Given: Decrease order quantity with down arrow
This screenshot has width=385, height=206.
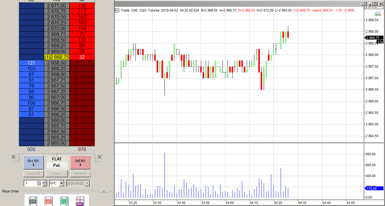Looking at the screenshot, I should (x=45, y=185).
